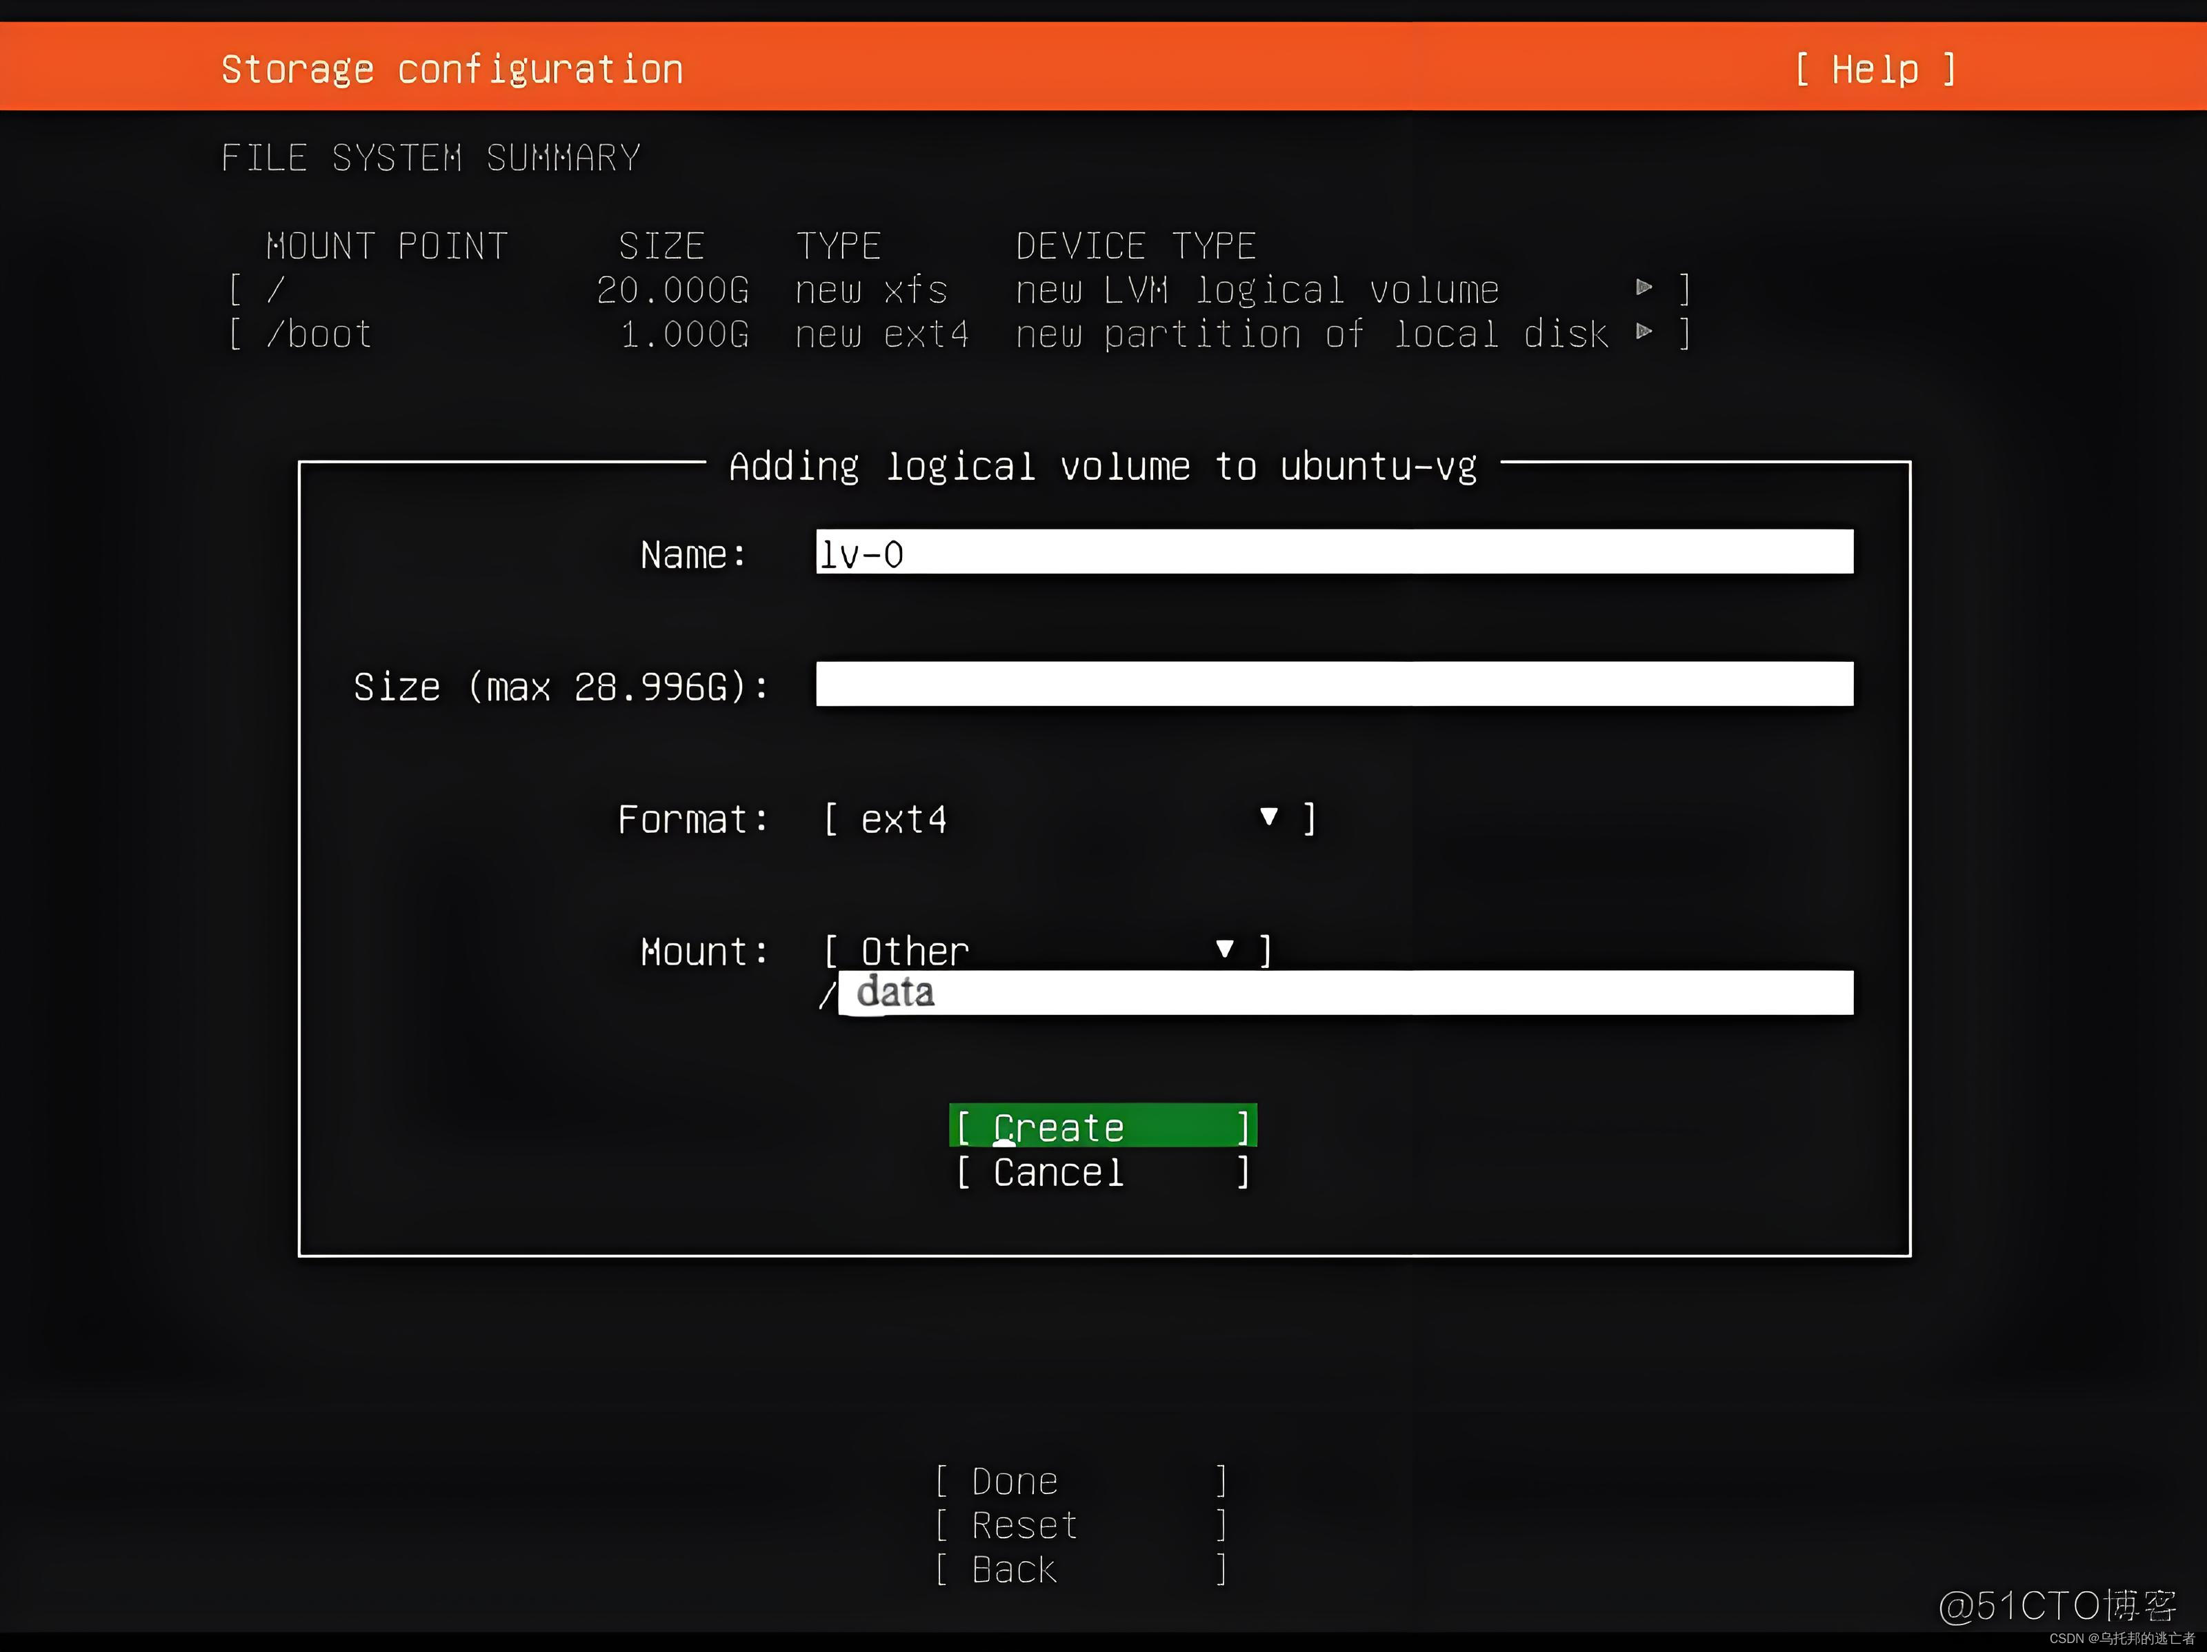This screenshot has width=2207, height=1652.
Task: Click the Help button in header
Action: (1875, 70)
